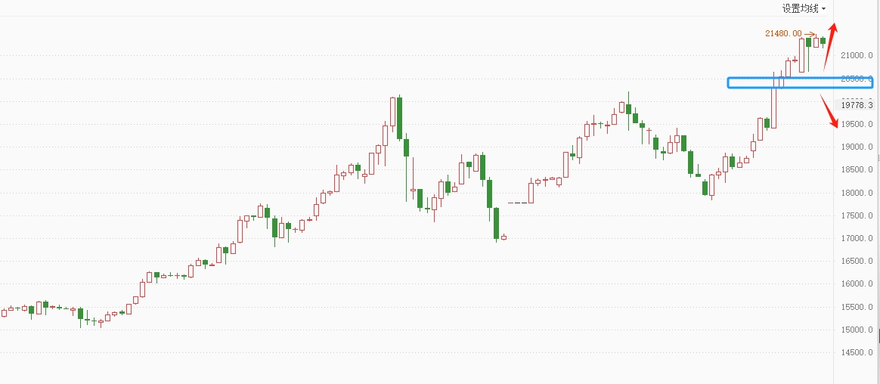880x384 pixels.
Task: Click the red downward arrow annotation
Action: [x=831, y=110]
